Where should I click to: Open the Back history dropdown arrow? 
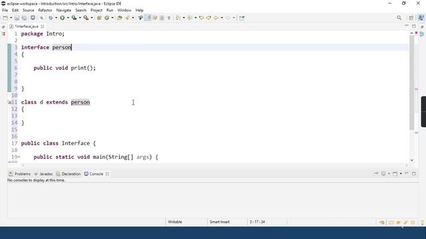[x=222, y=18]
